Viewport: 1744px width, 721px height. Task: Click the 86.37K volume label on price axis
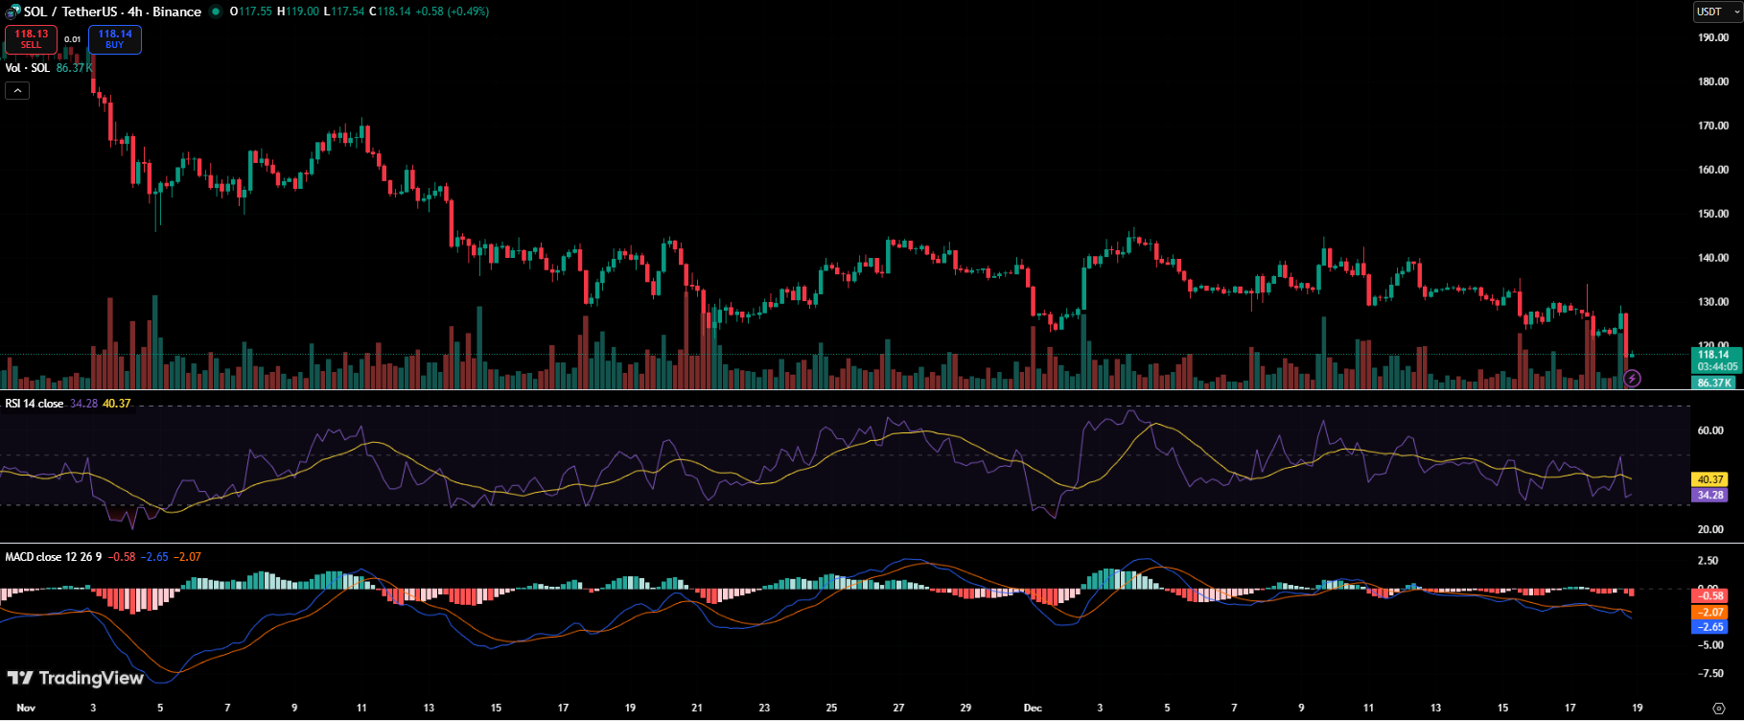1713,383
